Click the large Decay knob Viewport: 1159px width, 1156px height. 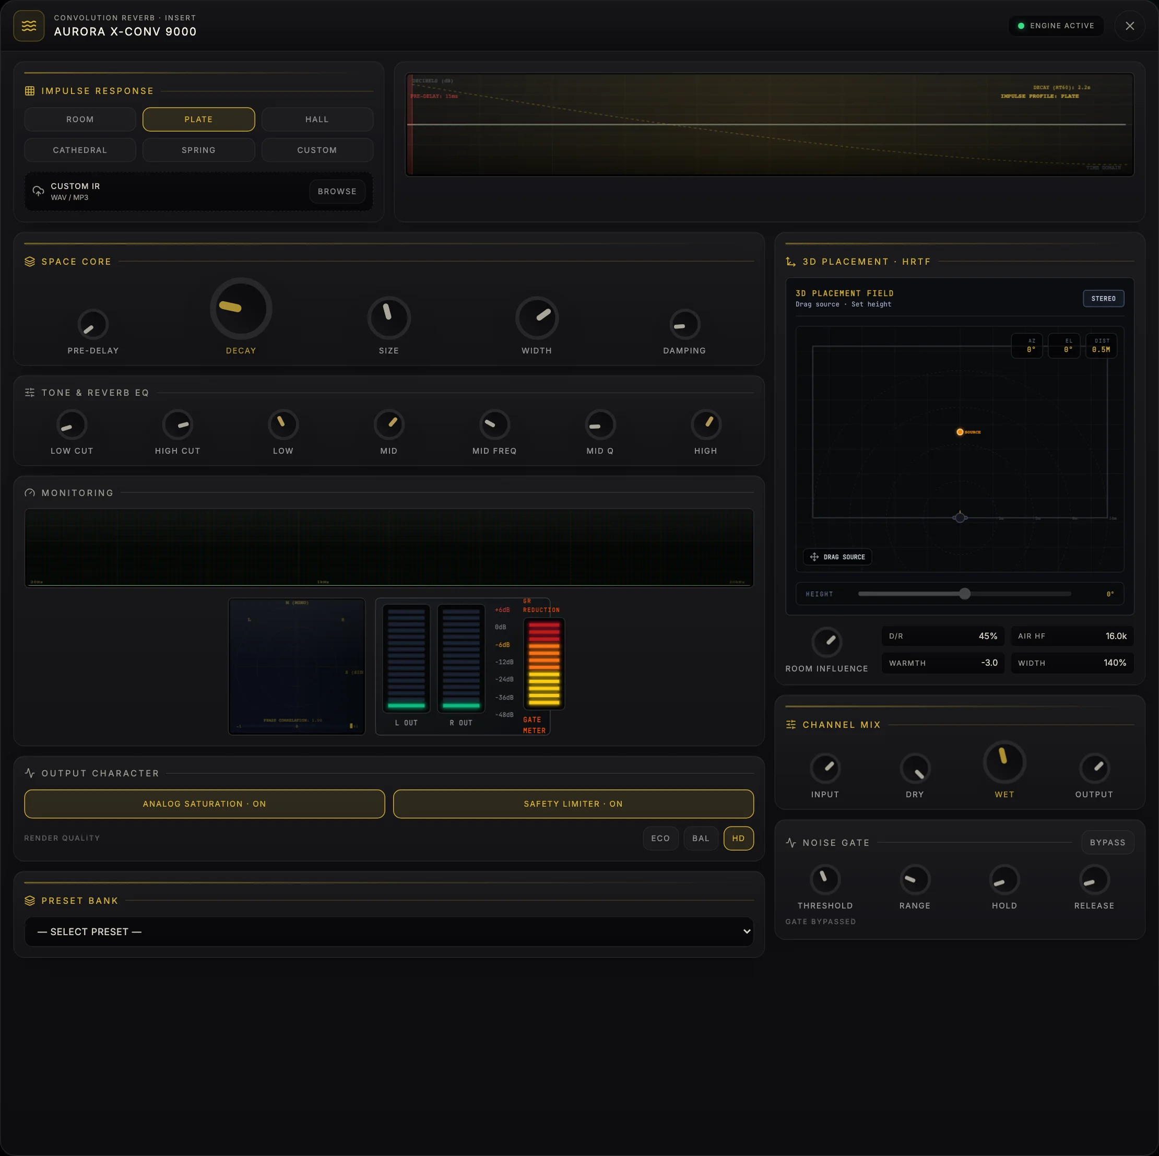click(x=241, y=309)
